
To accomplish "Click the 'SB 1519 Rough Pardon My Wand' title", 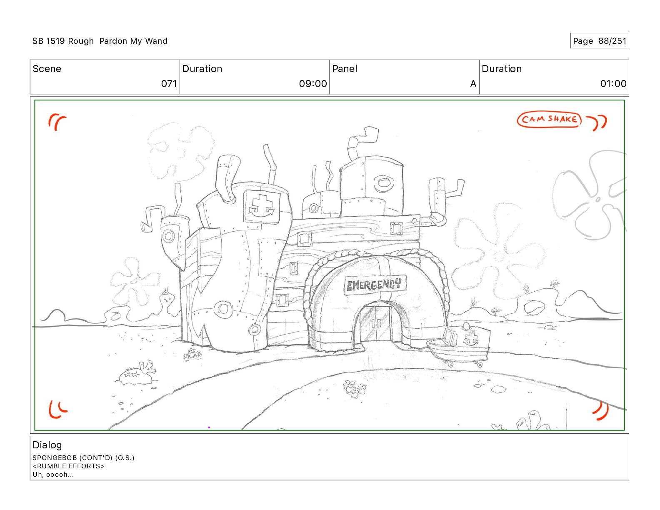I will point(100,41).
